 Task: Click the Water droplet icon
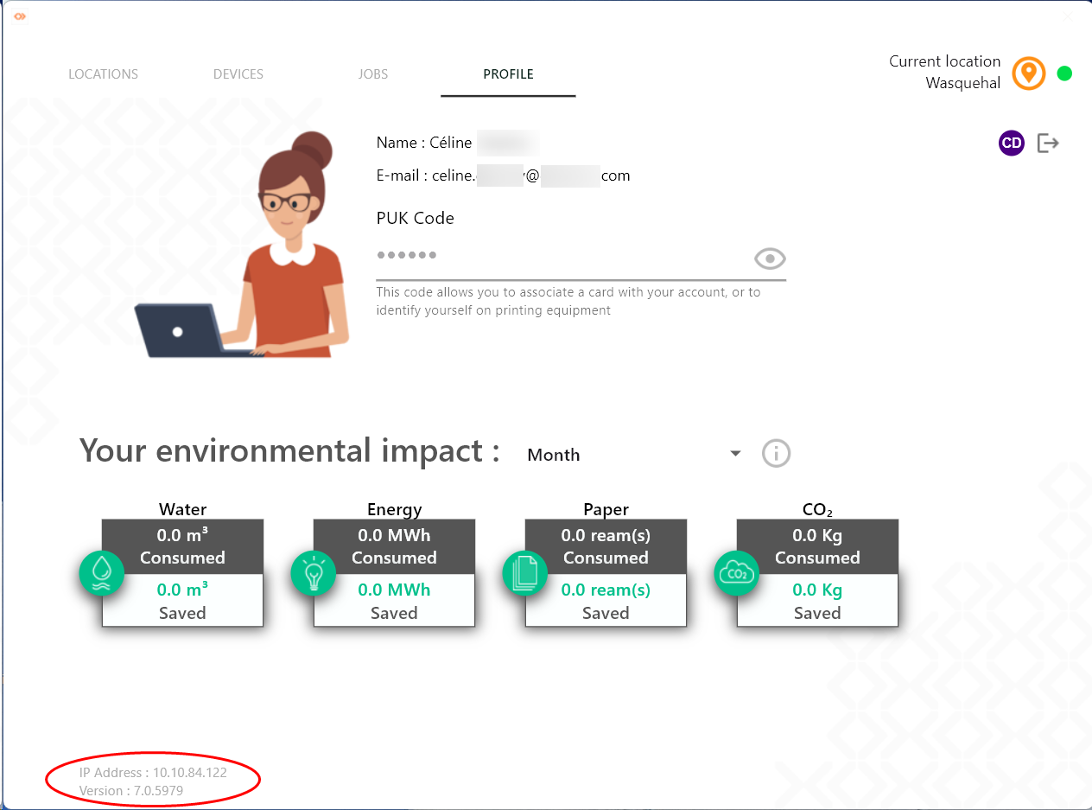(101, 573)
